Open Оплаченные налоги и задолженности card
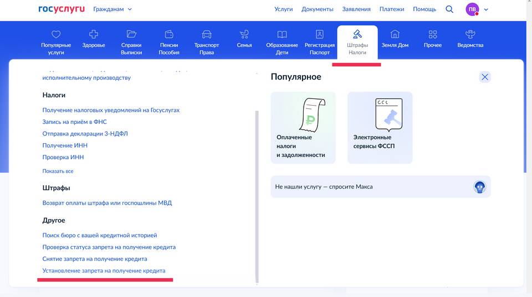 tap(303, 128)
